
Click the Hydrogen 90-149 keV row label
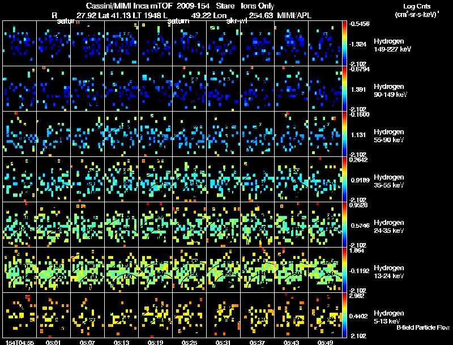390,91
